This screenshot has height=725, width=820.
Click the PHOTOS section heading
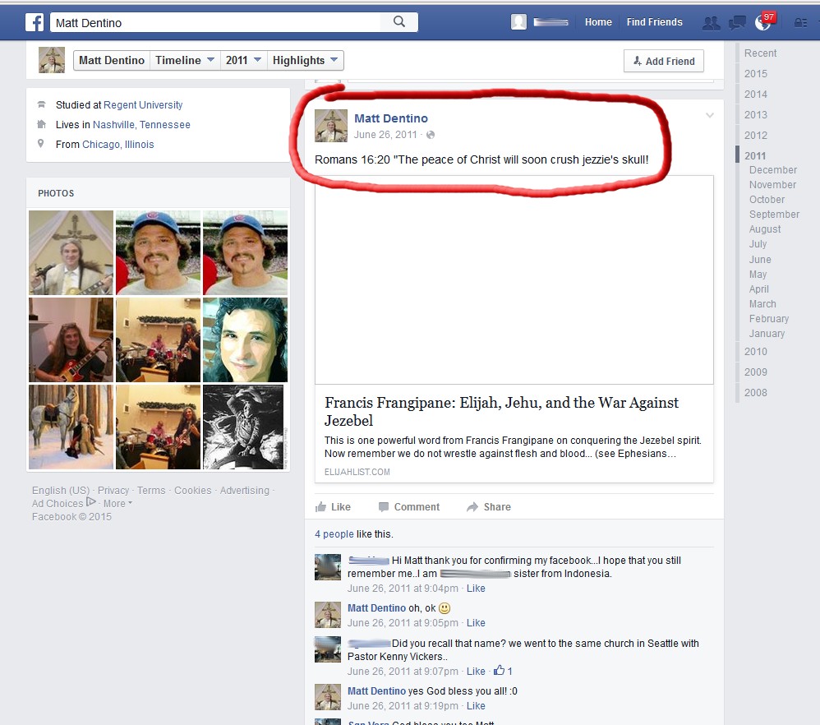coord(56,193)
